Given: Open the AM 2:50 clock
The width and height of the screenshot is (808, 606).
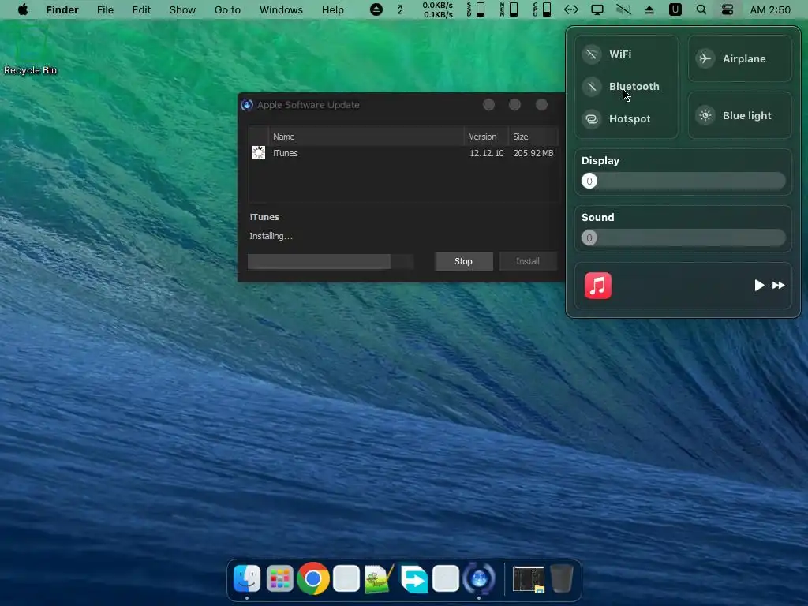Looking at the screenshot, I should [x=770, y=9].
